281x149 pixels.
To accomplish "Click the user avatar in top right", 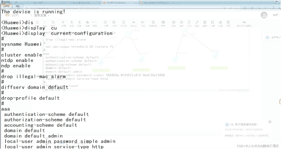I will coord(264,15).
